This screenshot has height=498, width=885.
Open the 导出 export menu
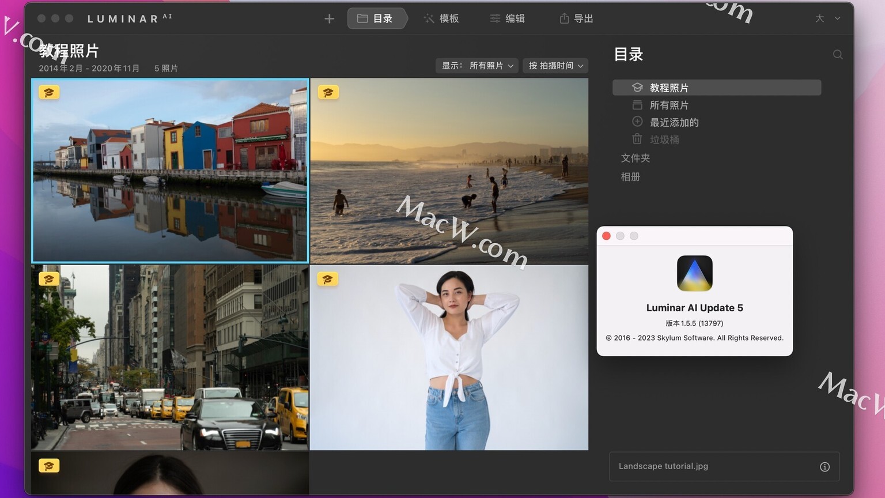click(x=576, y=18)
